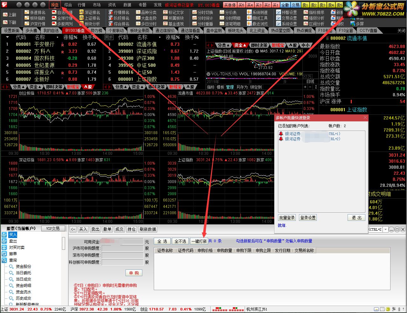Image resolution: width=407 pixels, height=313 pixels.
Task: Open 最近浏览 toolbar icon
Action: click(x=257, y=24)
